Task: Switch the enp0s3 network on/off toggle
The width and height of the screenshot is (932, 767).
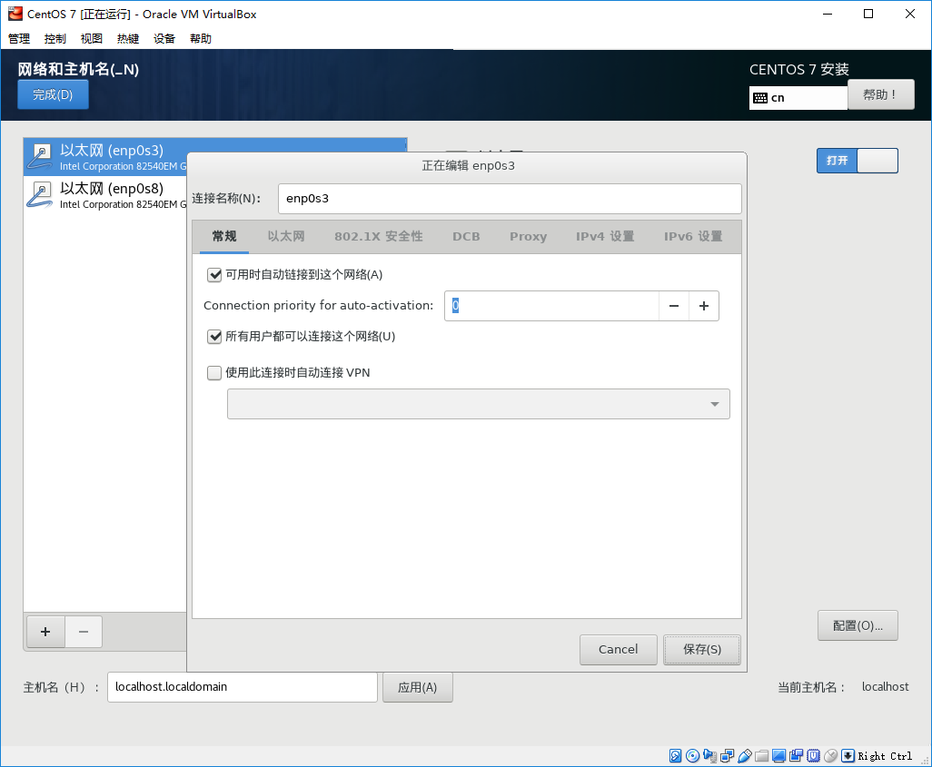Action: 858,161
